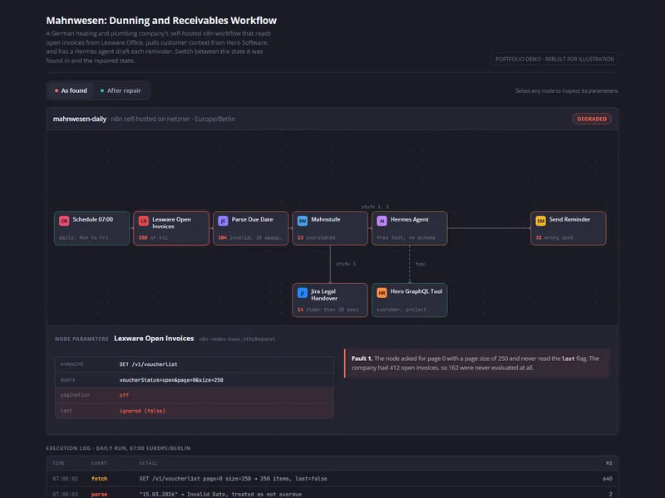Viewport: 665px width, 498px height.
Task: Click the 'pagination' parameter label
Action: point(75,395)
